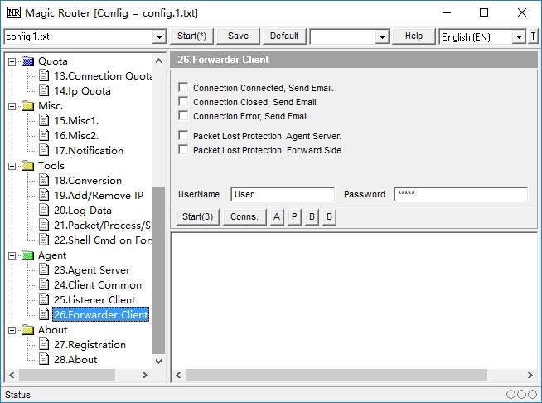The image size is (542, 403).
Task: Open 23.Agent Server page
Action: coord(92,270)
